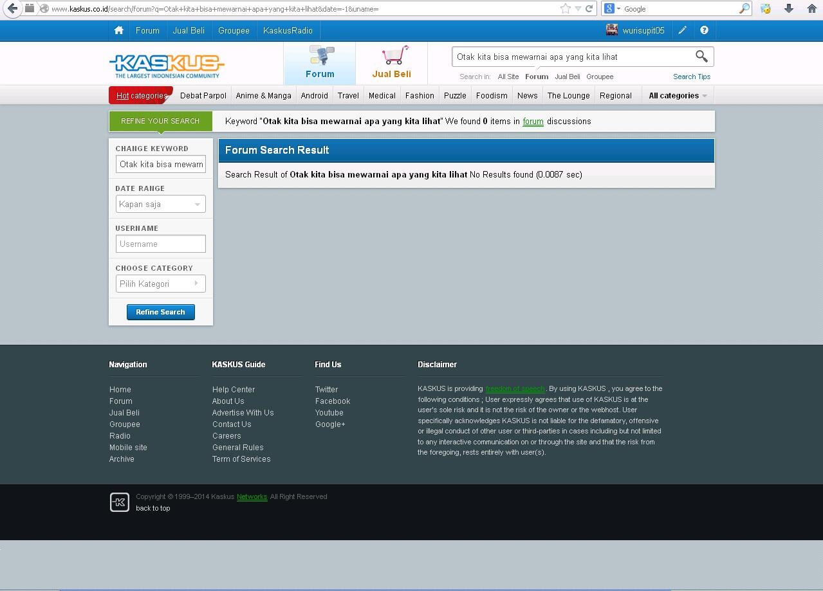Viewport: 823px width, 591px height.
Task: Open the Foodism category
Action: (x=492, y=95)
